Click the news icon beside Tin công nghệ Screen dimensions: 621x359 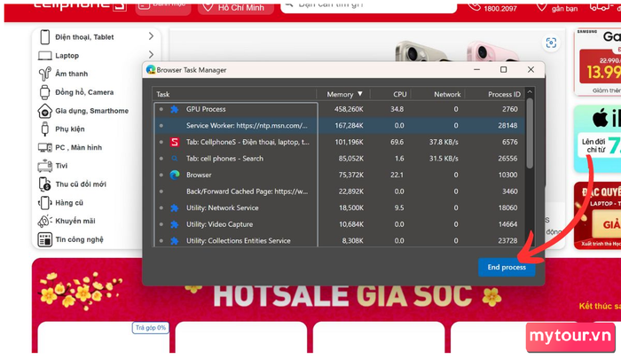click(x=44, y=239)
